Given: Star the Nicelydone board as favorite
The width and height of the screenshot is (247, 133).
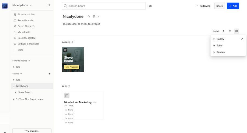Looking at the screenshot, I should tap(89, 16).
